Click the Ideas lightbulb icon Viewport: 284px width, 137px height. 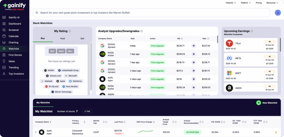4,61
